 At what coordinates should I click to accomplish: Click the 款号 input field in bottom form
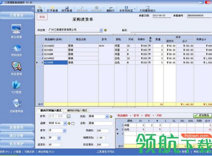pyautogui.click(x=57, y=116)
